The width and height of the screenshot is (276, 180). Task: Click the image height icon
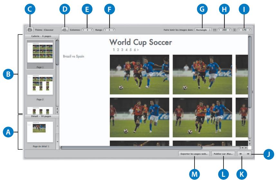coord(234,30)
